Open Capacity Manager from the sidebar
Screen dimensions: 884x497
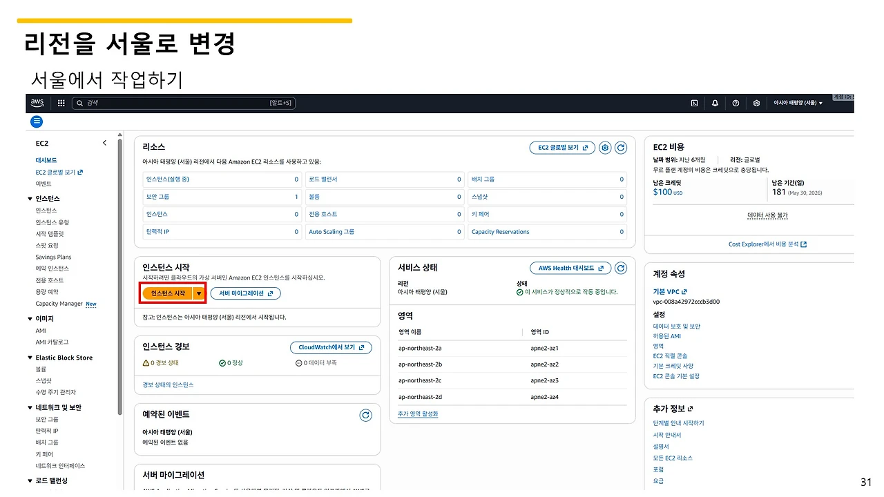point(60,304)
